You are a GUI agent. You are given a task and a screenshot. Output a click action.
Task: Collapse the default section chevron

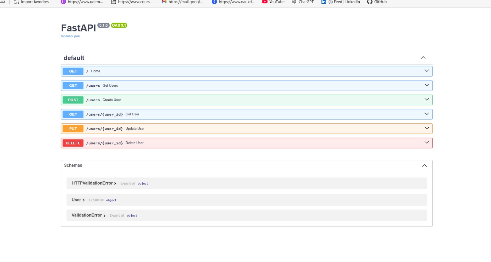click(423, 58)
